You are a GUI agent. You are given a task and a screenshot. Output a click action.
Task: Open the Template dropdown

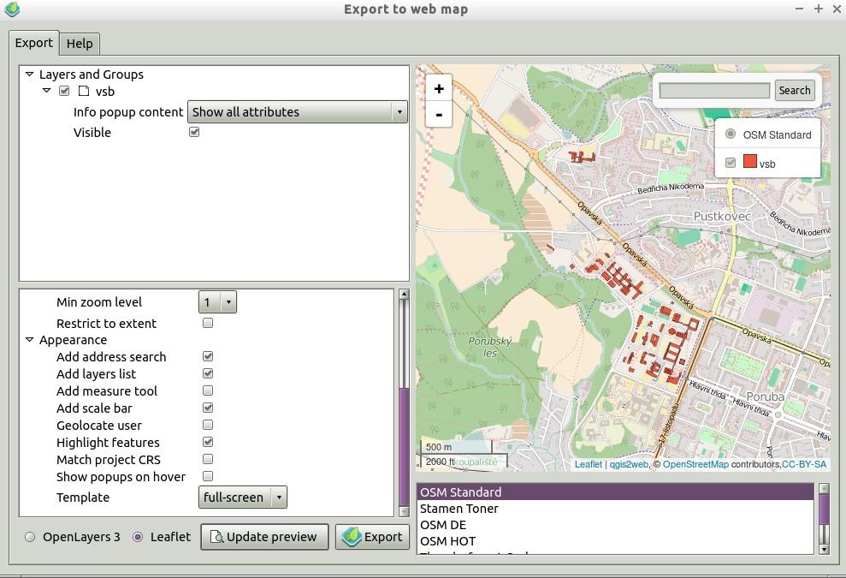point(243,497)
